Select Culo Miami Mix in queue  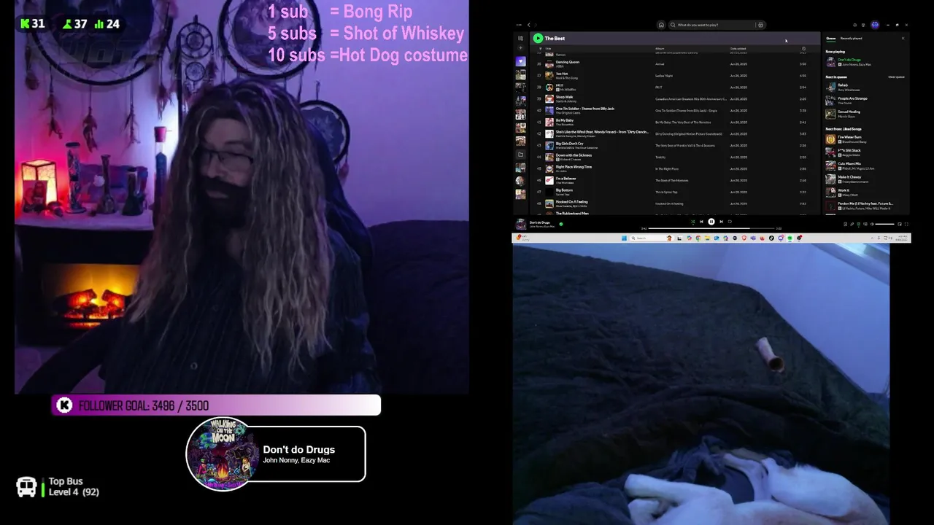[x=865, y=166]
